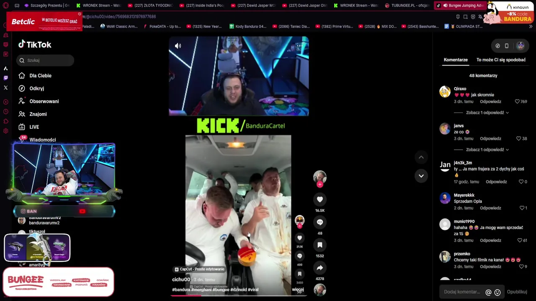Expand Qiraxo's reply with Zobacz 1 odpowiedź

coord(487,112)
